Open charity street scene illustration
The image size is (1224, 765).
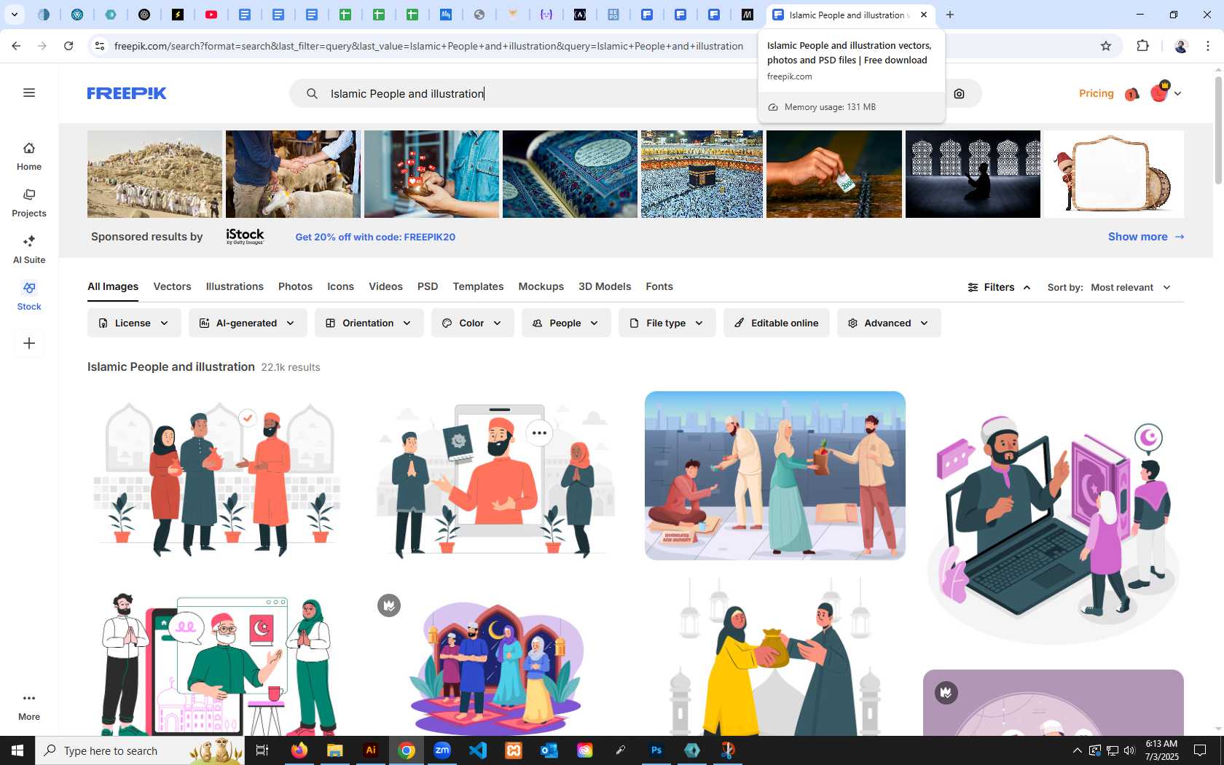(775, 476)
